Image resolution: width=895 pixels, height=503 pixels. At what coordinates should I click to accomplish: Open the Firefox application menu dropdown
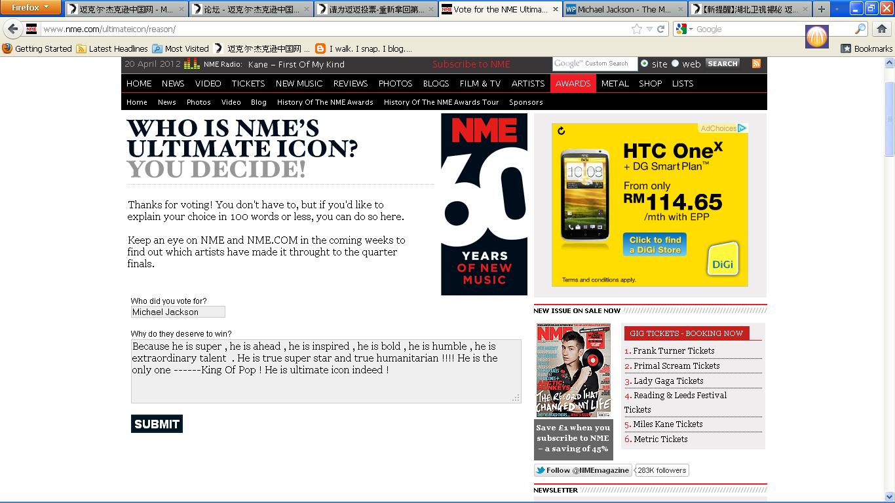click(31, 8)
